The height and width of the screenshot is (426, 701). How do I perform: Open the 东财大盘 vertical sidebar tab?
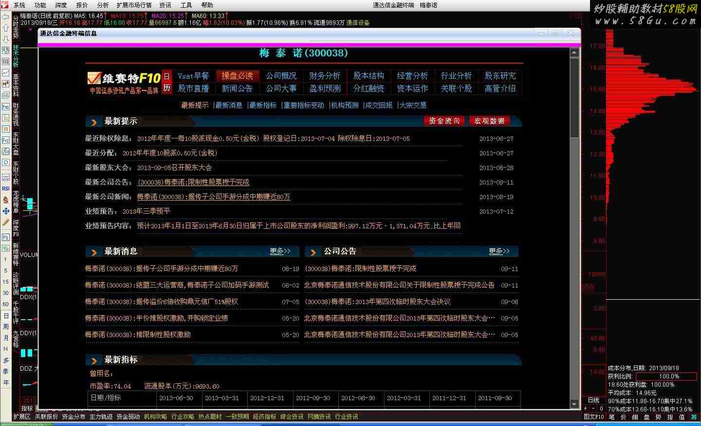click(x=16, y=144)
